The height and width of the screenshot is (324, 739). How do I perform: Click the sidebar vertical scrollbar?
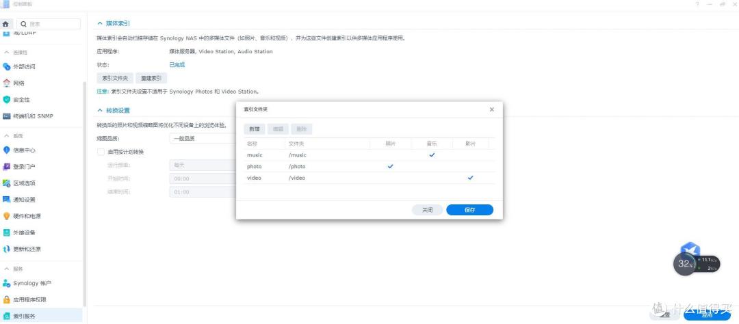point(84,193)
